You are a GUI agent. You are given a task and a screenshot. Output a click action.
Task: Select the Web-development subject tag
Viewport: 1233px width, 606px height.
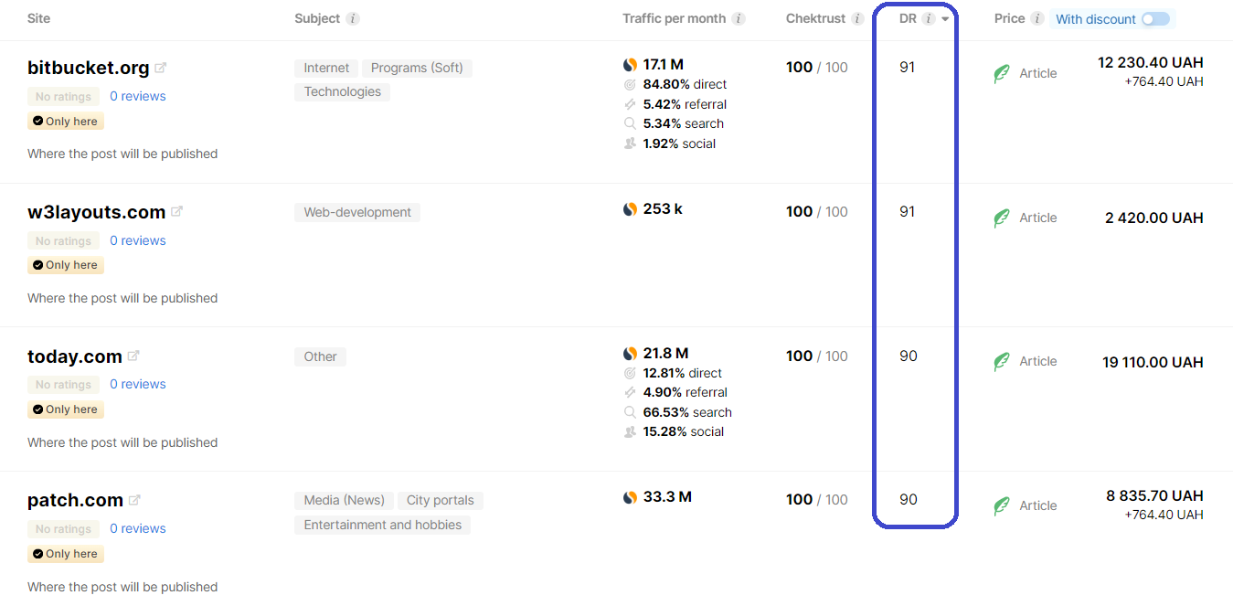click(x=356, y=211)
